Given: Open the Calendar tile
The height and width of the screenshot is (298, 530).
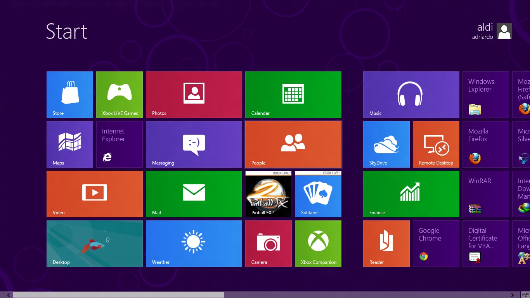Looking at the screenshot, I should (x=293, y=94).
